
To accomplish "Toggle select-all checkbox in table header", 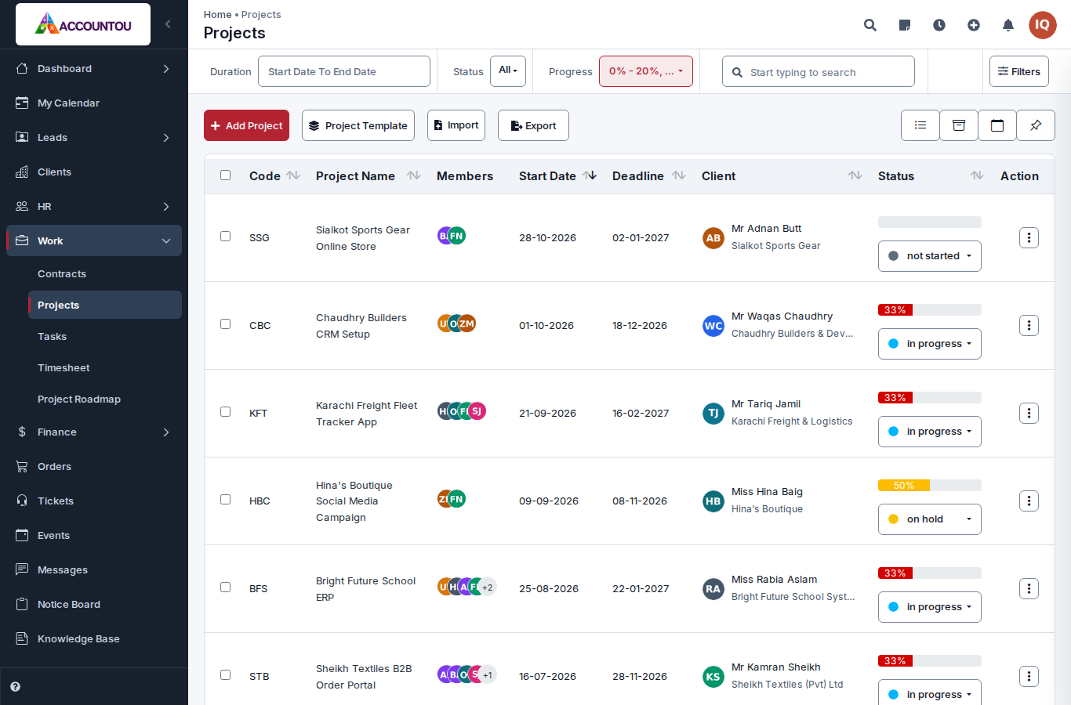I will (226, 175).
